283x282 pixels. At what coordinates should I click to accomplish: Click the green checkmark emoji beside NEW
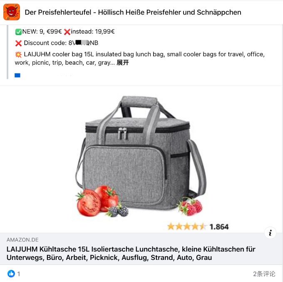point(18,32)
